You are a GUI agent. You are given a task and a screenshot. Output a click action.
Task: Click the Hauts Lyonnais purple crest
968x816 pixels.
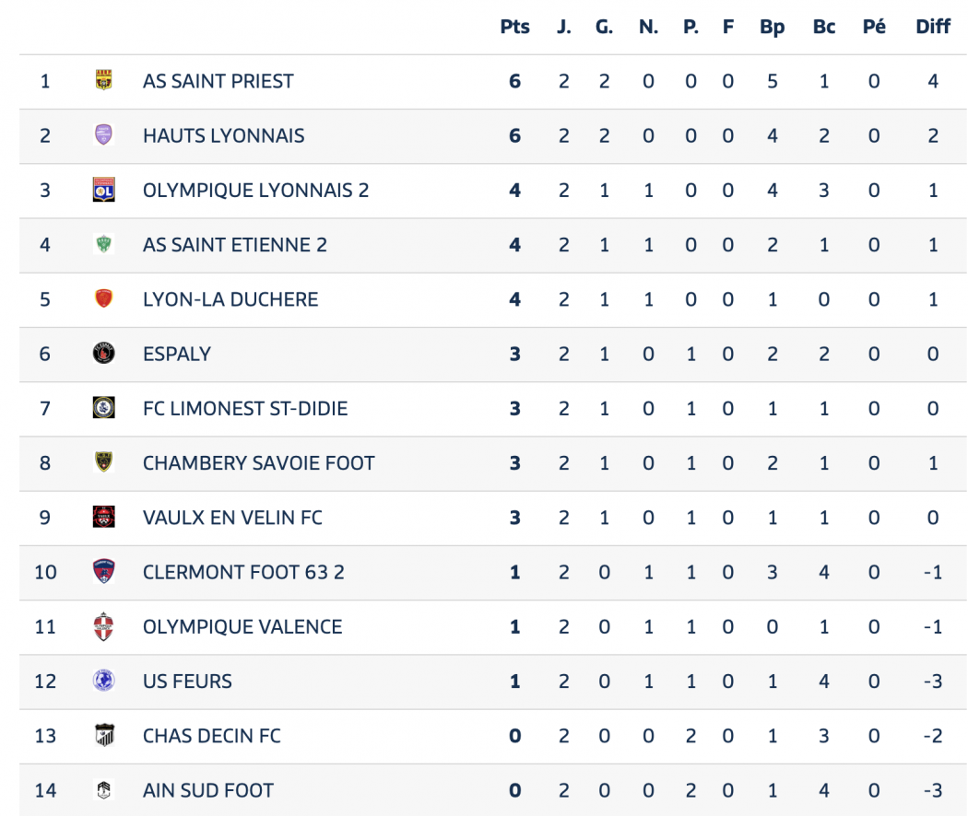(104, 135)
